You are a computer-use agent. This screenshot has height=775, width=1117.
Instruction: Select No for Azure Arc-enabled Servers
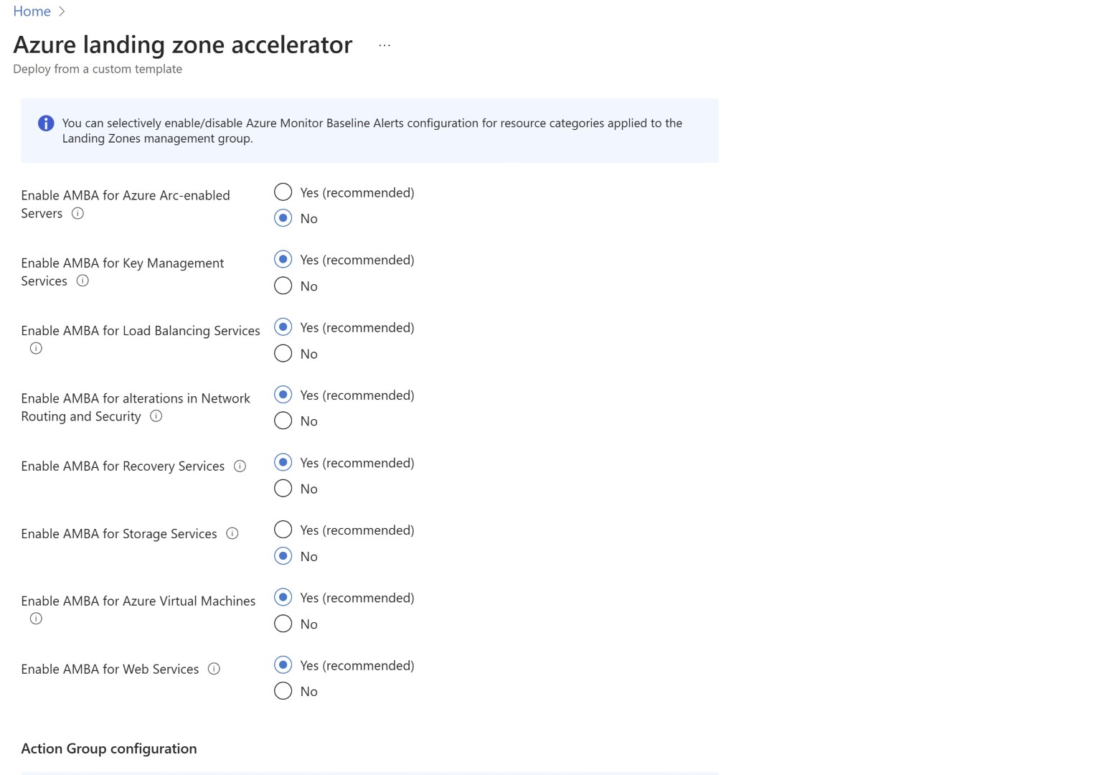[283, 218]
